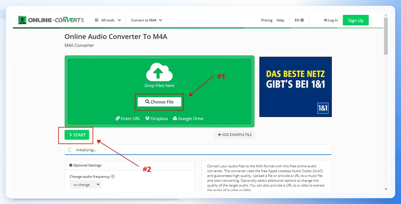Select the Enter URL option

coord(128,119)
